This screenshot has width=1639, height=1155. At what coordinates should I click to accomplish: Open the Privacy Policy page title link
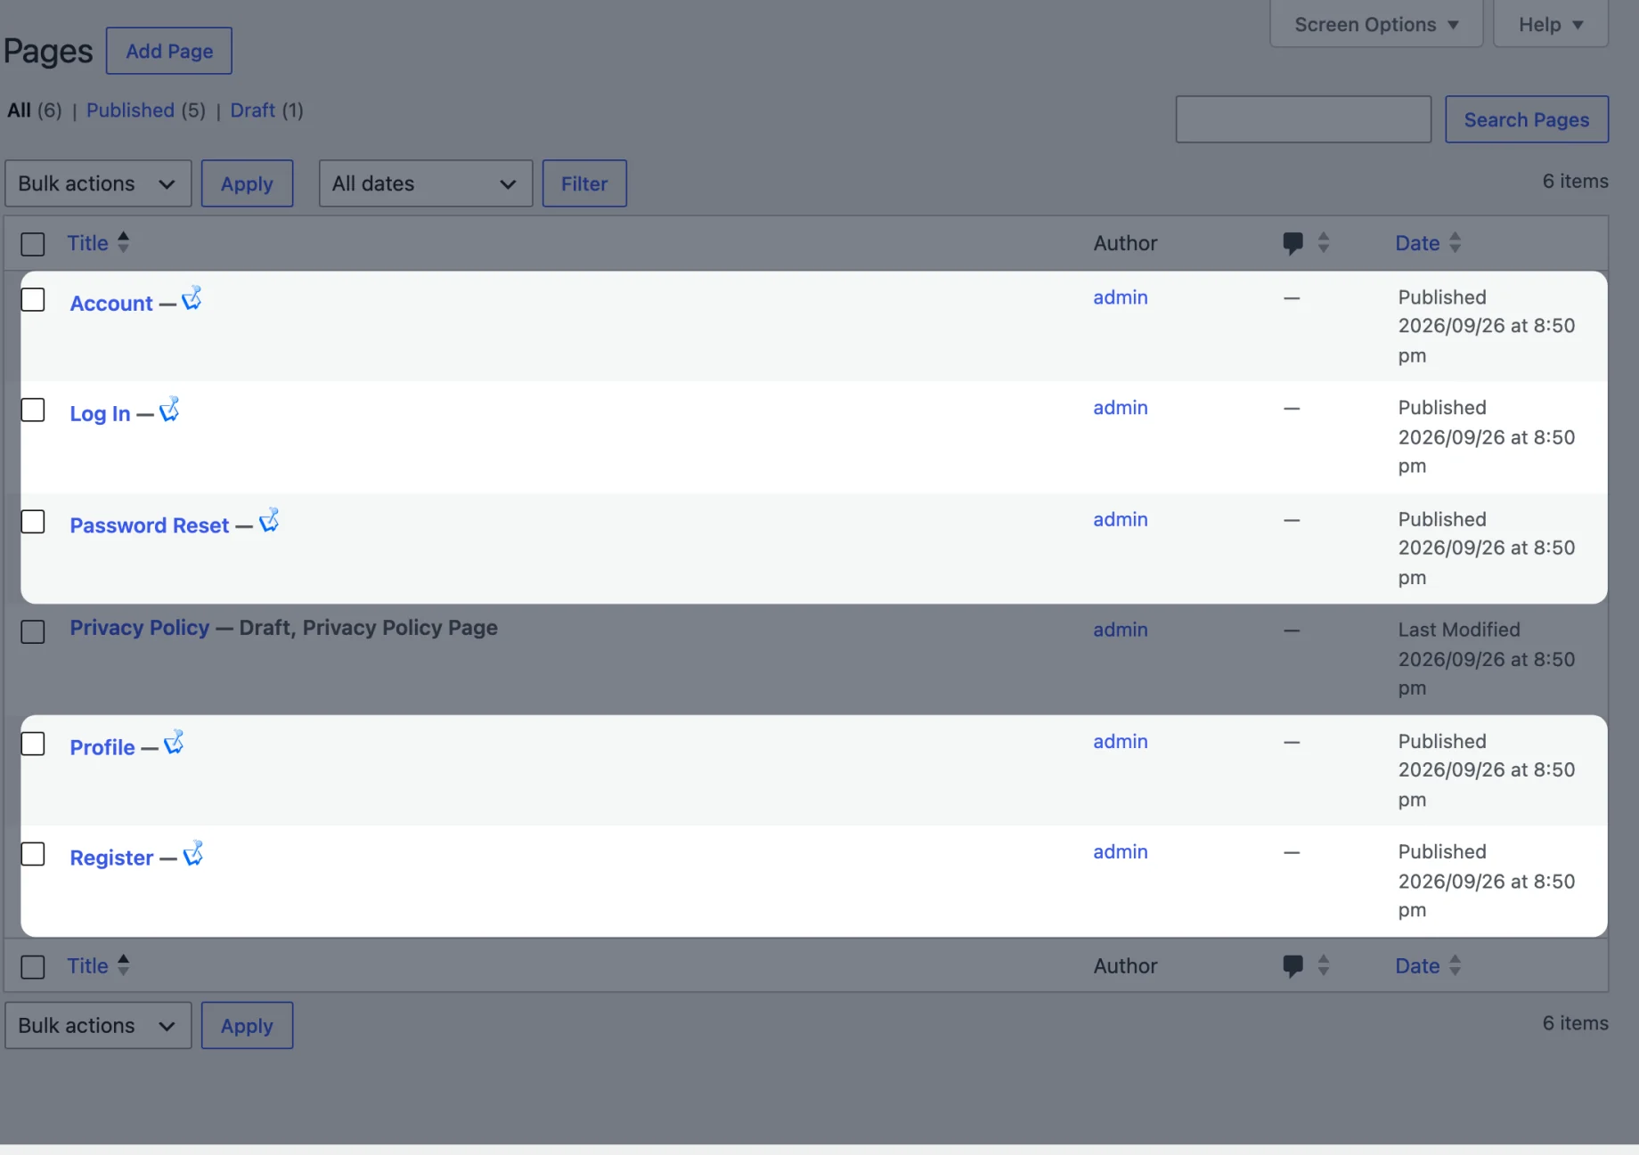tap(140, 628)
